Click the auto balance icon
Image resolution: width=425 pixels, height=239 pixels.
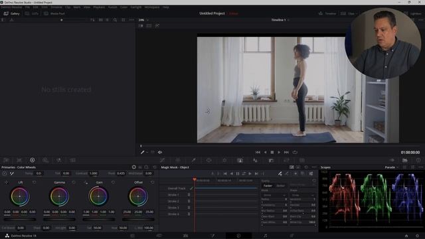tap(5, 173)
